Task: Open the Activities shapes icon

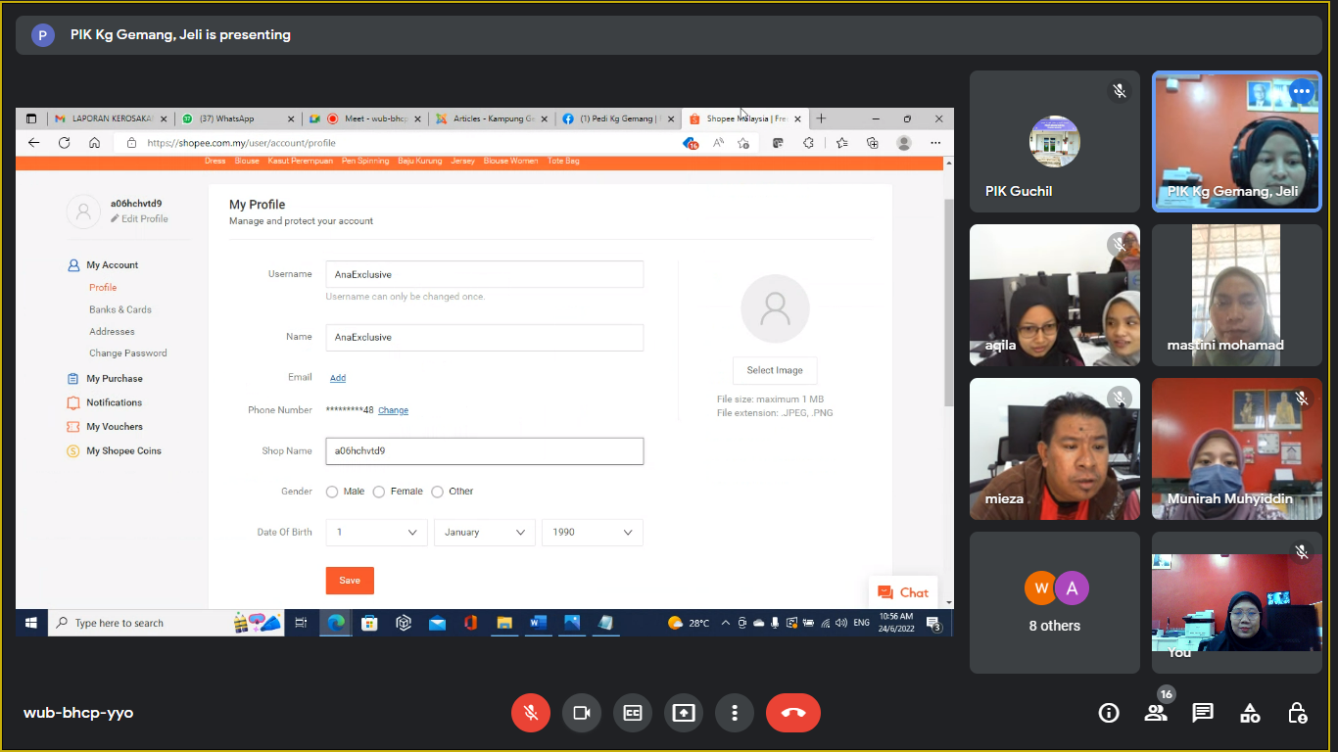Action: 1250,713
